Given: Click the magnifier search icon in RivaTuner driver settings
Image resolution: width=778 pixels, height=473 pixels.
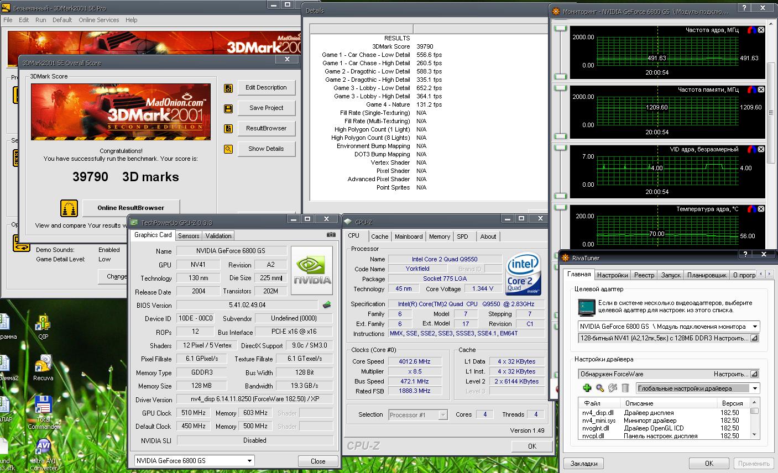Looking at the screenshot, I should click(600, 388).
